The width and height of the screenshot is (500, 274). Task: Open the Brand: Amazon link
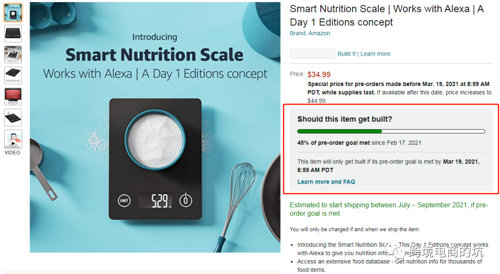click(310, 33)
